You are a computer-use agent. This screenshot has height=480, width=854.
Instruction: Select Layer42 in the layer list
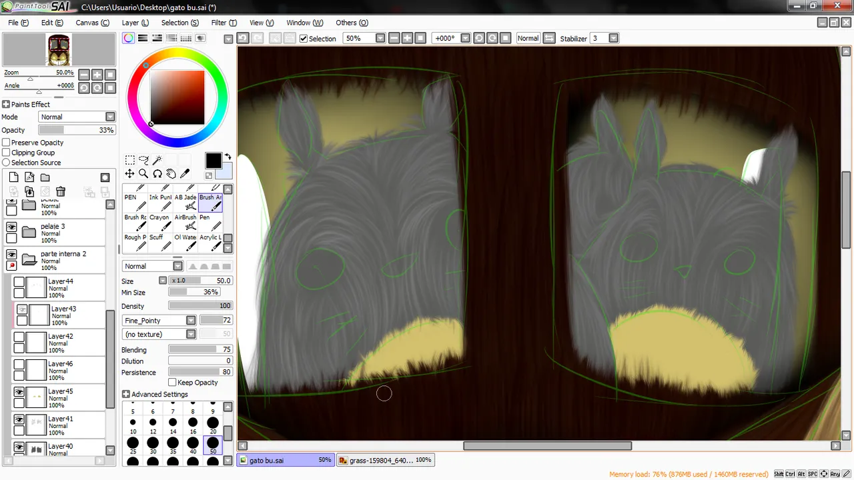point(59,343)
